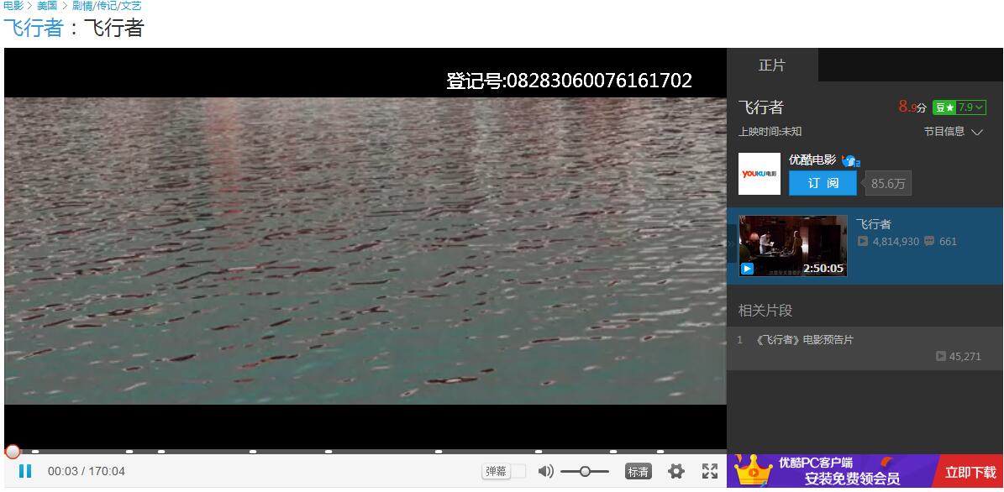Screen dimensions: 1004x492
Task: Click the comment count icon showing 661
Action: point(928,242)
